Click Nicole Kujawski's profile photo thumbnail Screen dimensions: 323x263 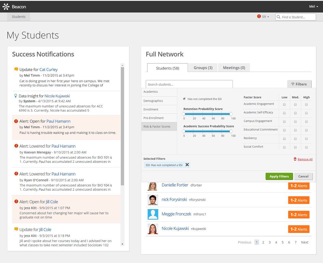tap(153, 229)
